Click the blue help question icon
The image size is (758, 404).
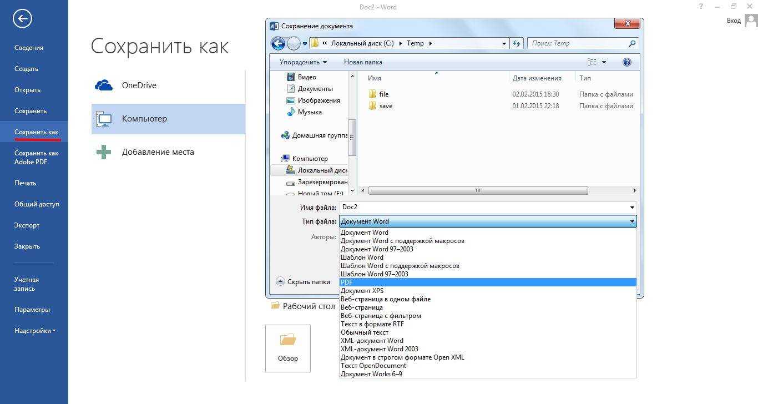627,62
